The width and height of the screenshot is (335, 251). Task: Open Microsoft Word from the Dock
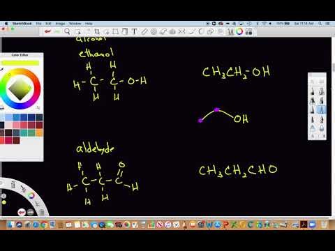tap(209, 225)
